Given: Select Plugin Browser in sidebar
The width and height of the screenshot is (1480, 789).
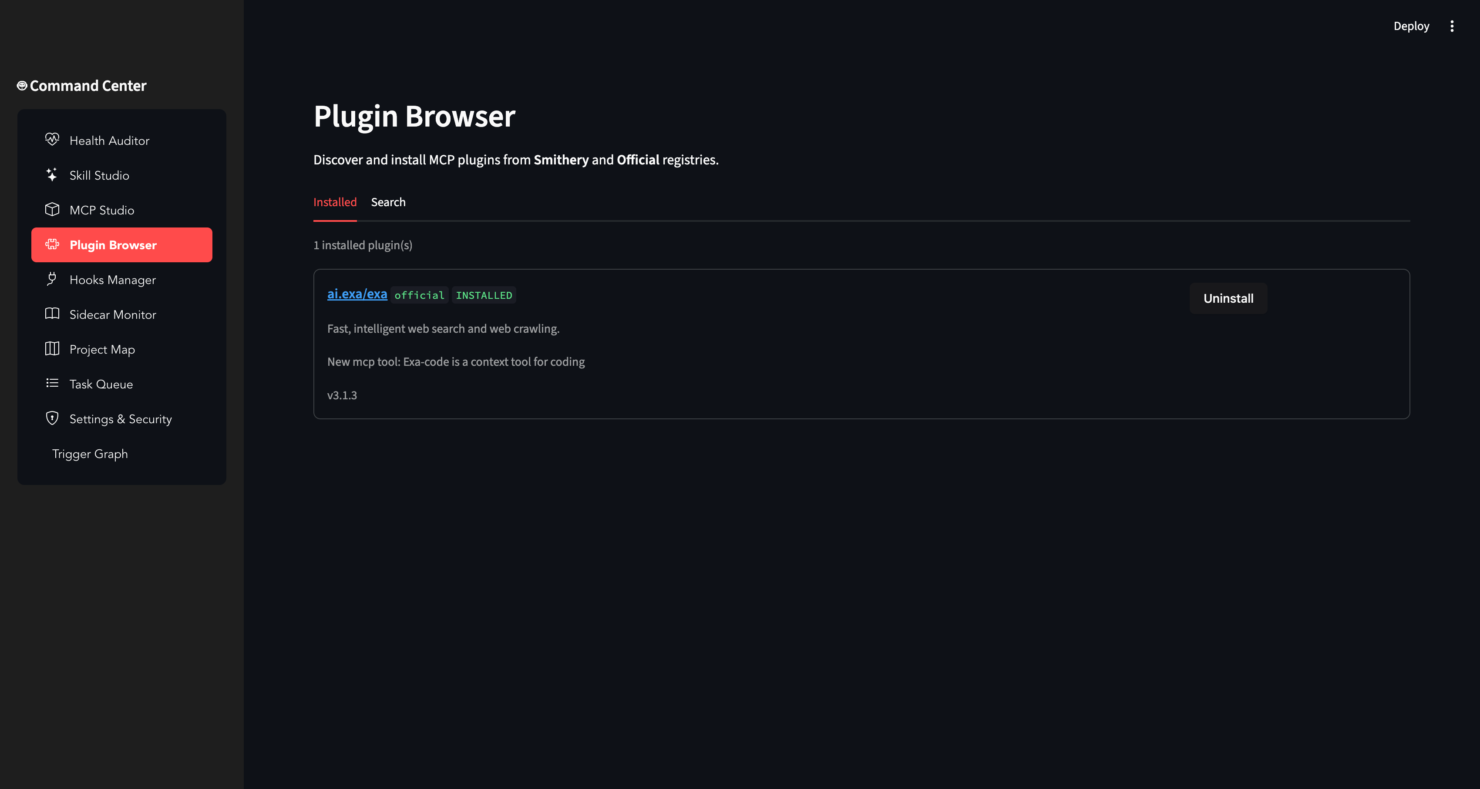Looking at the screenshot, I should 122,245.
